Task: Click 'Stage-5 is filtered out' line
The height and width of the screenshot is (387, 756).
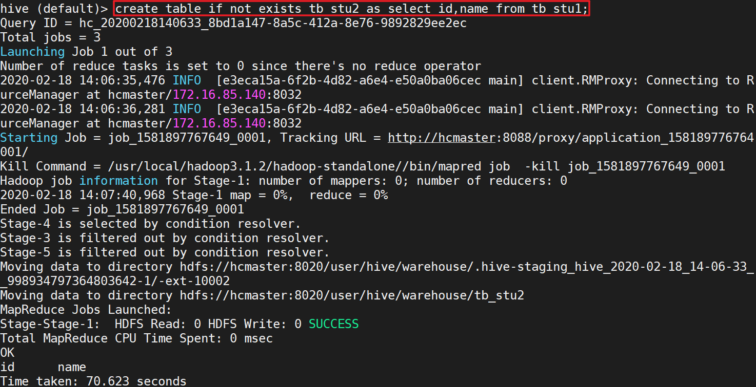Action: pos(165,252)
